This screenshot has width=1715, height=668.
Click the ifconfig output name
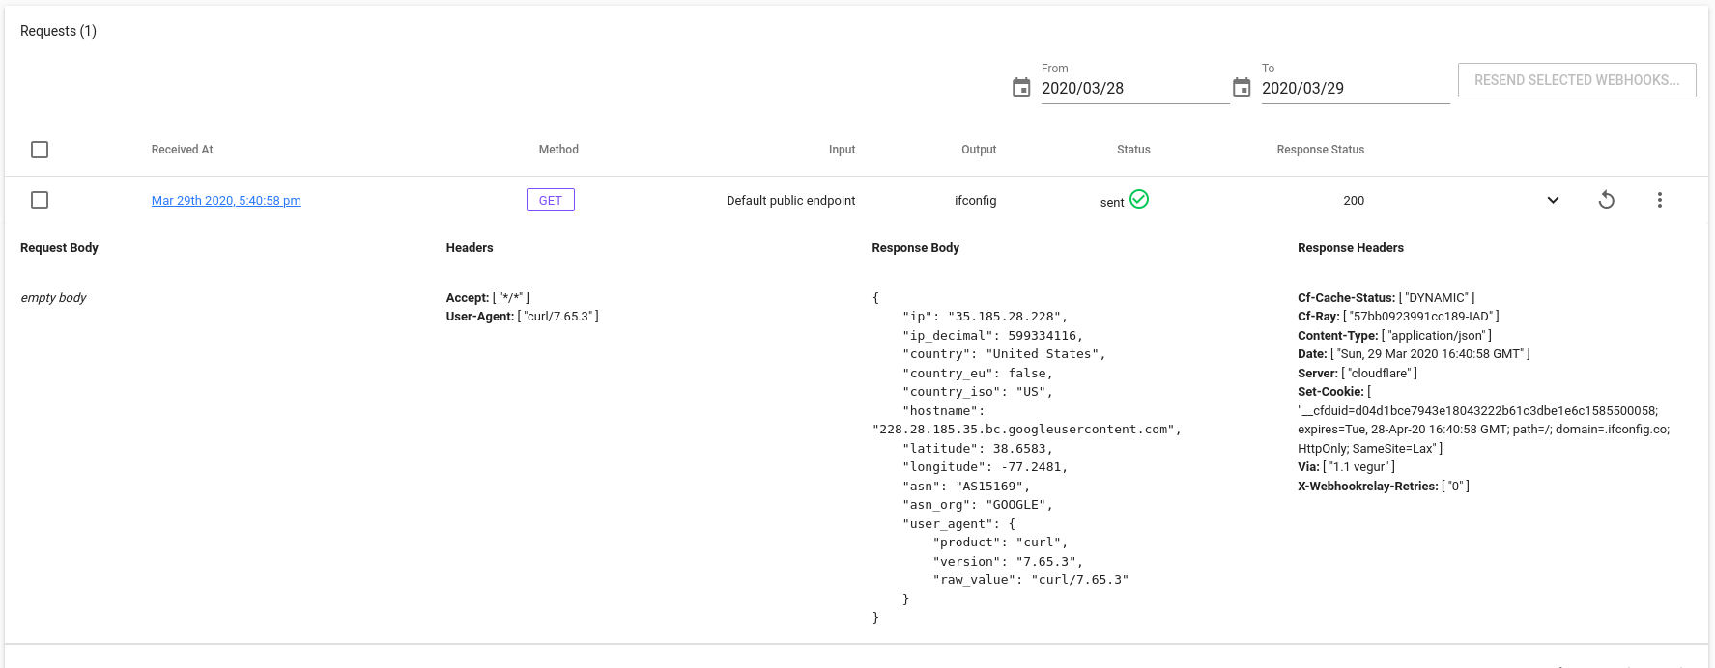pyautogui.click(x=975, y=201)
